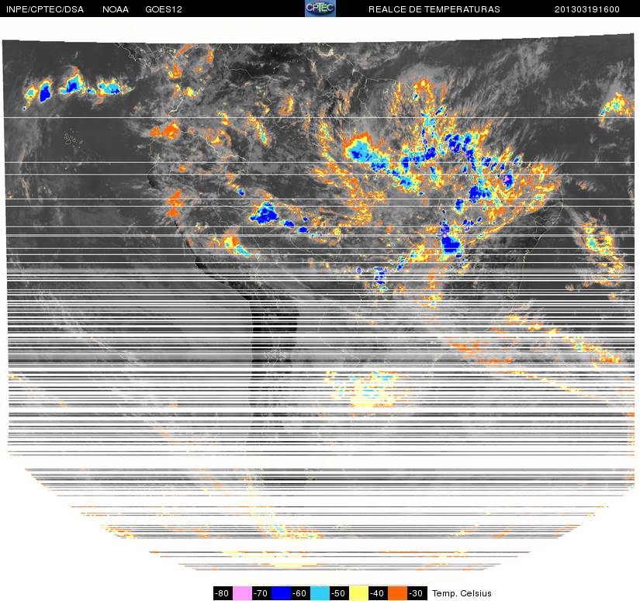Image resolution: width=640 pixels, height=601 pixels.
Task: Click the -50 legend value
Action: tap(339, 593)
